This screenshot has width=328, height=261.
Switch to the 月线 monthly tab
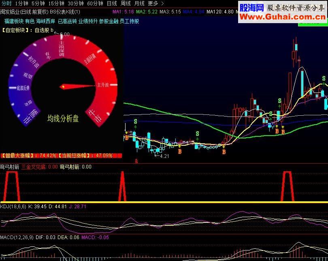click(x=139, y=3)
